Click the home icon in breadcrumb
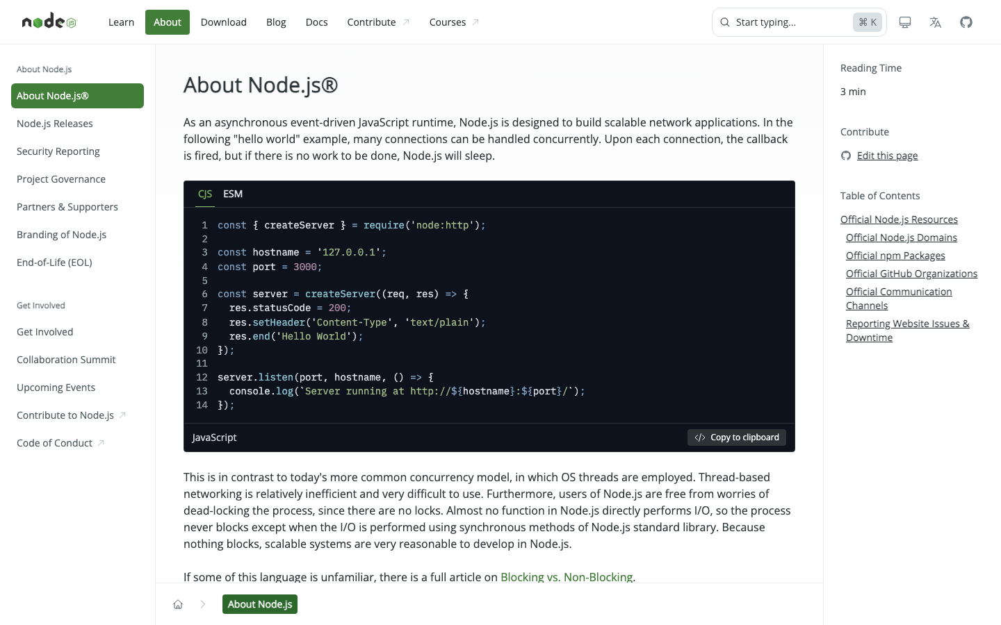This screenshot has height=625, width=1001. coord(178,604)
